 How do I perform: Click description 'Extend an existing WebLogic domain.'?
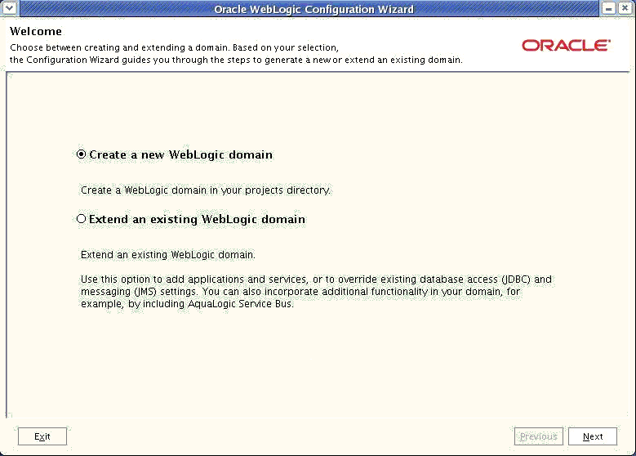(168, 255)
